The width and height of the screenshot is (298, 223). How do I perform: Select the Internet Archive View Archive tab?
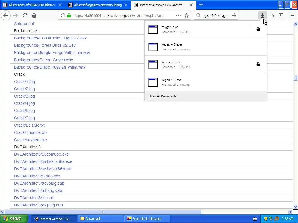point(161,5)
